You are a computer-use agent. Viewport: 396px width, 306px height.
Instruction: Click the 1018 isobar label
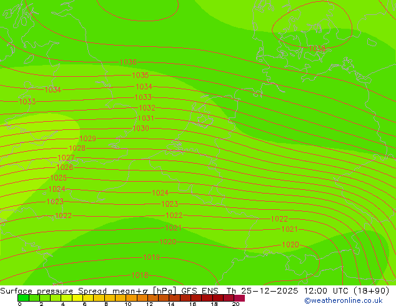pos(140,275)
